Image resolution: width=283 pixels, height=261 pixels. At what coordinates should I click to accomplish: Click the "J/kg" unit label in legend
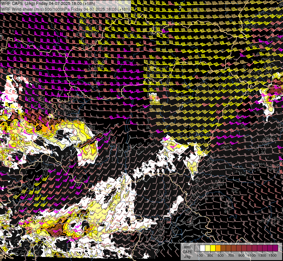tap(187, 257)
